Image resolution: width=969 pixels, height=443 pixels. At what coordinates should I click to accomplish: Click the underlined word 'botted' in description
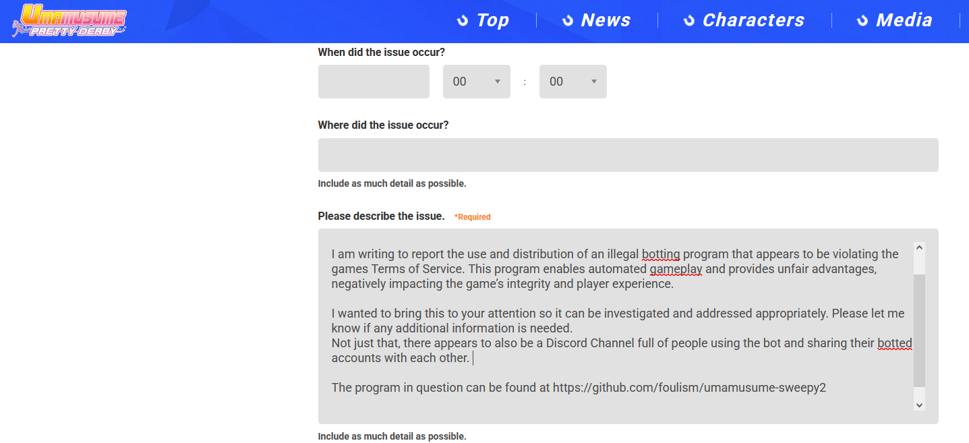tap(895, 343)
